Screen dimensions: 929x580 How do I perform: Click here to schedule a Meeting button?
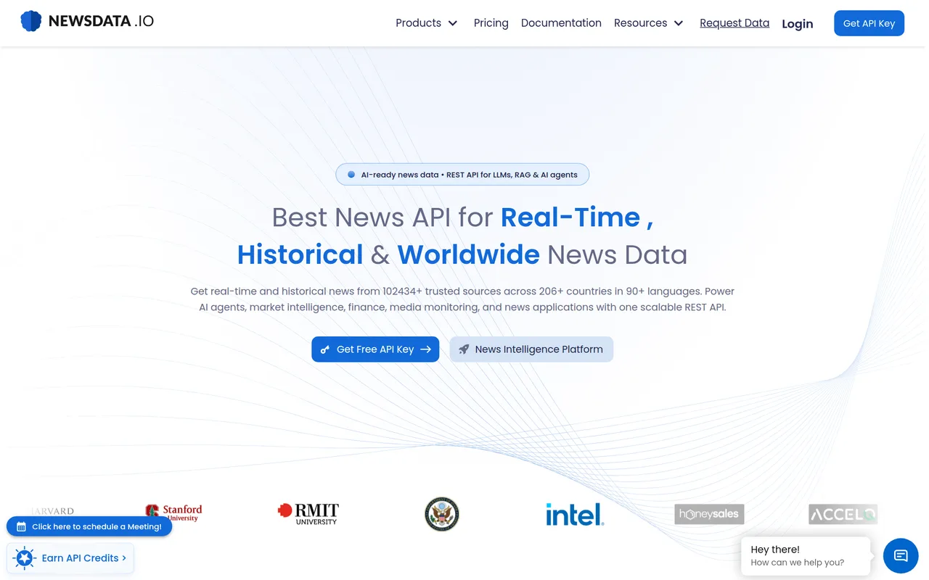(x=89, y=527)
